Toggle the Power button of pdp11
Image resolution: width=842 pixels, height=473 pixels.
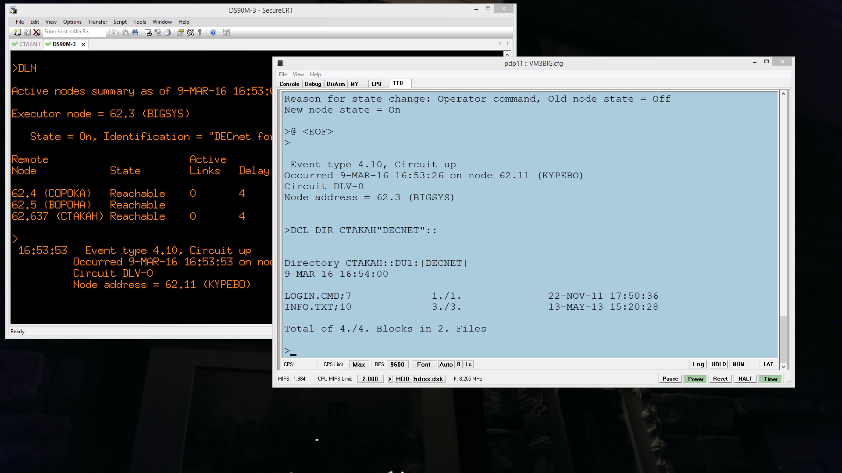696,379
